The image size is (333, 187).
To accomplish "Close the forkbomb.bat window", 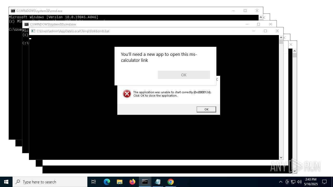I will (277, 31).
